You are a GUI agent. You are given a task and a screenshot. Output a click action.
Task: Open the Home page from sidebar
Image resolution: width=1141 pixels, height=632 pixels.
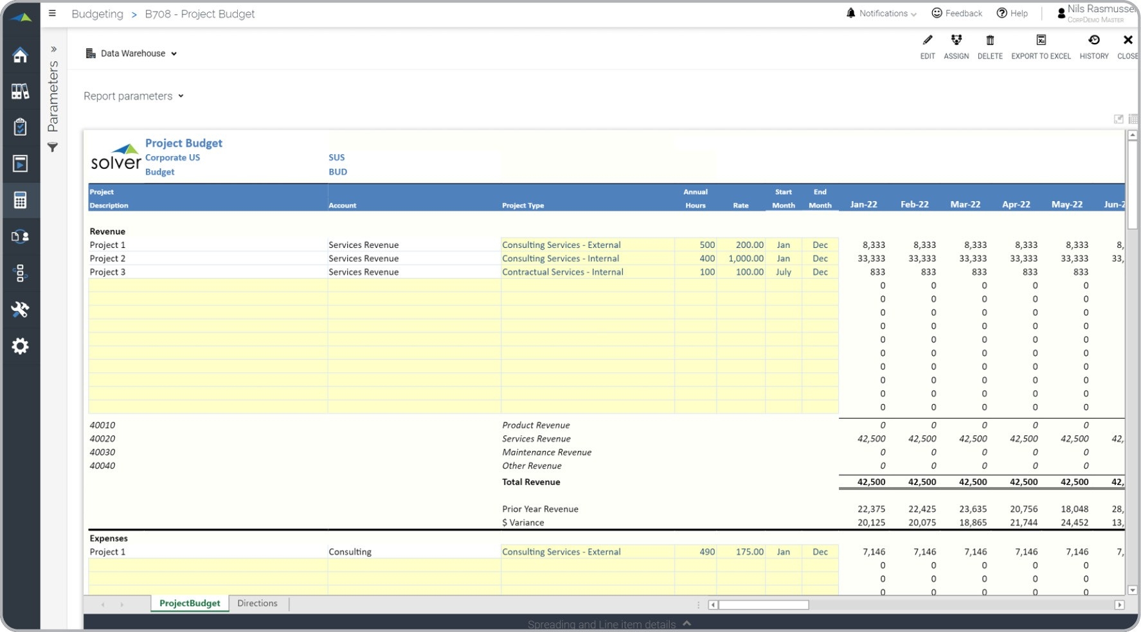(x=21, y=55)
